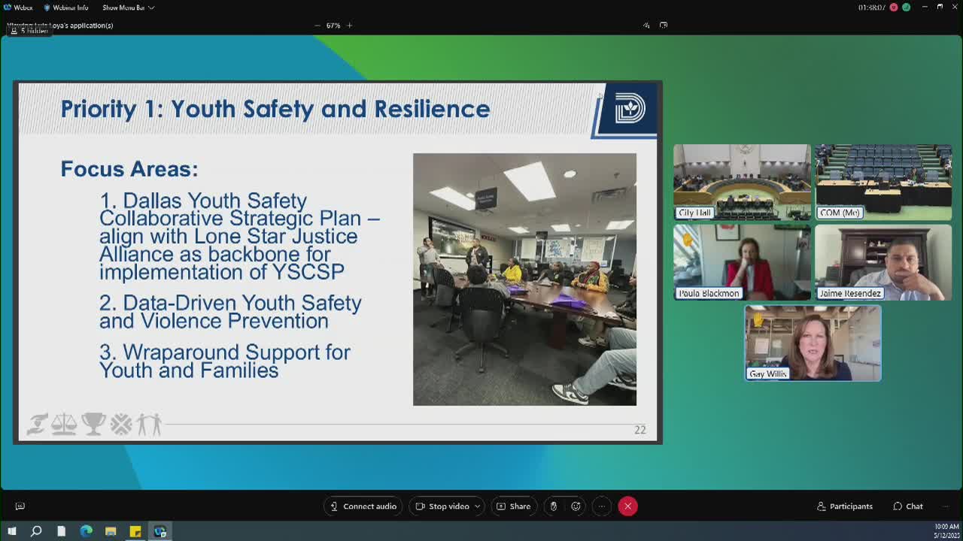This screenshot has height=541, width=963.
Task: Expand video options arrow next to Stop video
Action: [477, 506]
